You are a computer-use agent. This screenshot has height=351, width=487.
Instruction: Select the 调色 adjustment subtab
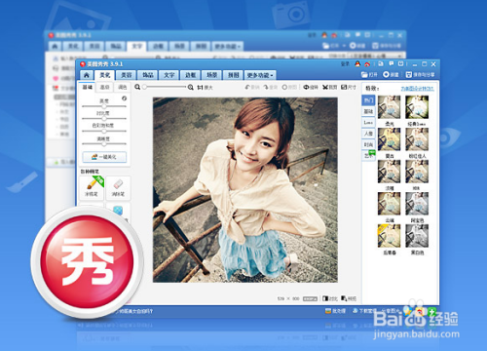coord(122,87)
